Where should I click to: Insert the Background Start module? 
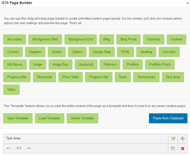pos(45,39)
